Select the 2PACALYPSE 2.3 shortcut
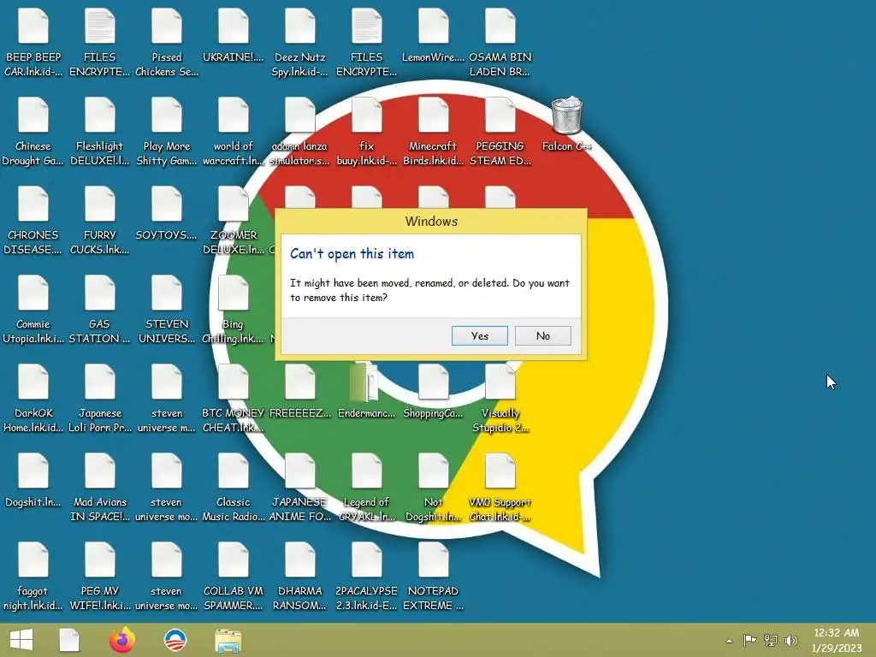This screenshot has height=657, width=876. tap(366, 577)
